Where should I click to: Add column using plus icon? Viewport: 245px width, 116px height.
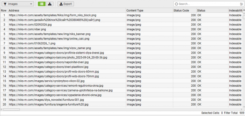coord(244,10)
